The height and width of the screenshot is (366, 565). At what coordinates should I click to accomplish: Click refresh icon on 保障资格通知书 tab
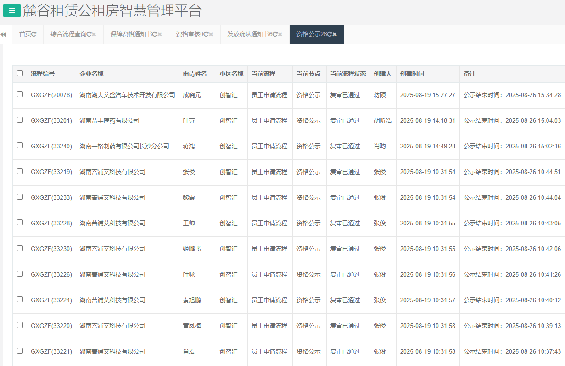tap(155, 34)
